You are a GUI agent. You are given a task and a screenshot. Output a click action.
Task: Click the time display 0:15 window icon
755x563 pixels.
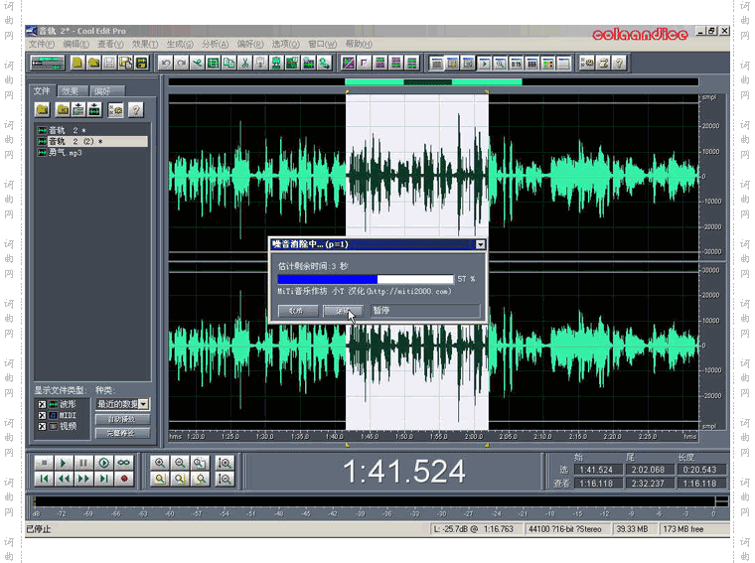click(x=516, y=63)
